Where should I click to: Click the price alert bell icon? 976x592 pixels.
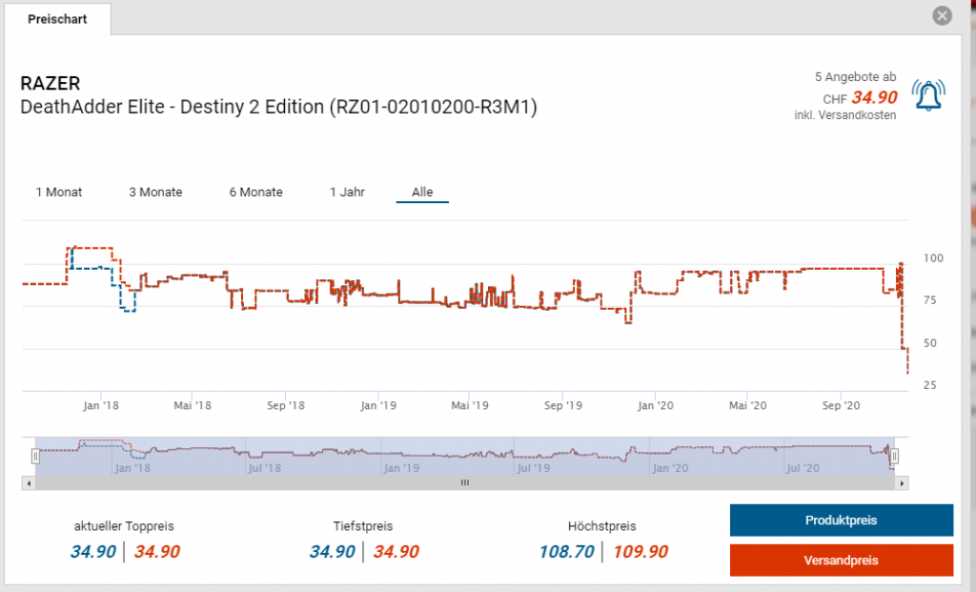point(929,95)
